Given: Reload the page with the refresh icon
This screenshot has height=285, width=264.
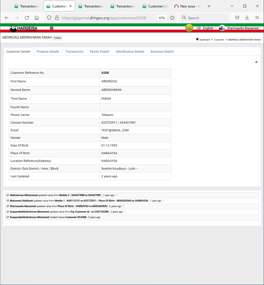Looking at the screenshot, I should tap(27, 18).
